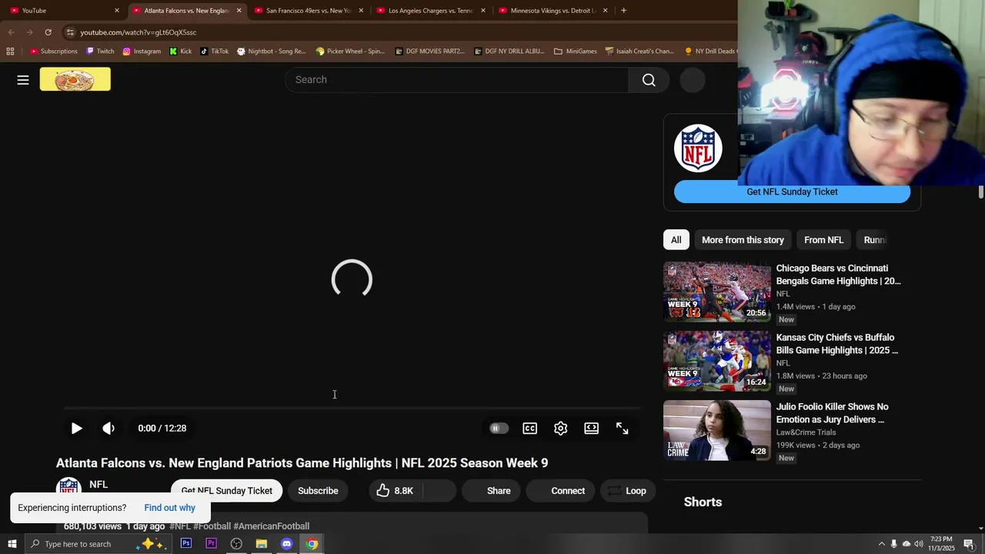Select the From NFL chip
This screenshot has width=985, height=554.
823,240
